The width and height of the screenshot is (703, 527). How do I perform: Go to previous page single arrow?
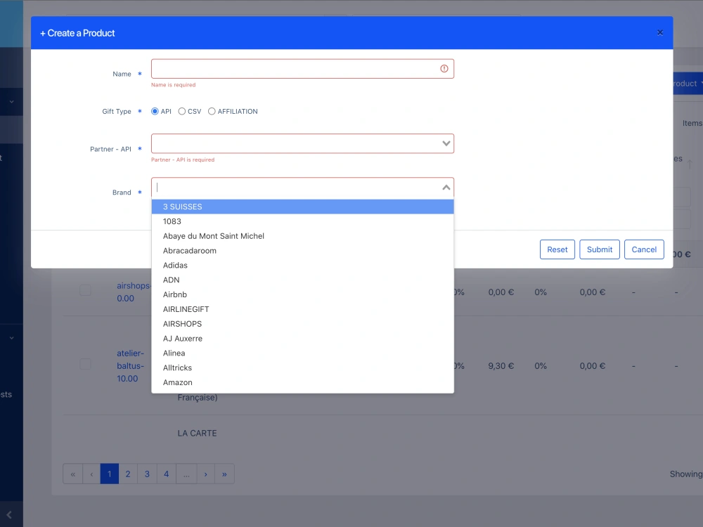coord(91,474)
